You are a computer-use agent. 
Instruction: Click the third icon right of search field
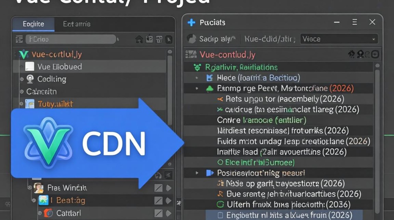159,39
